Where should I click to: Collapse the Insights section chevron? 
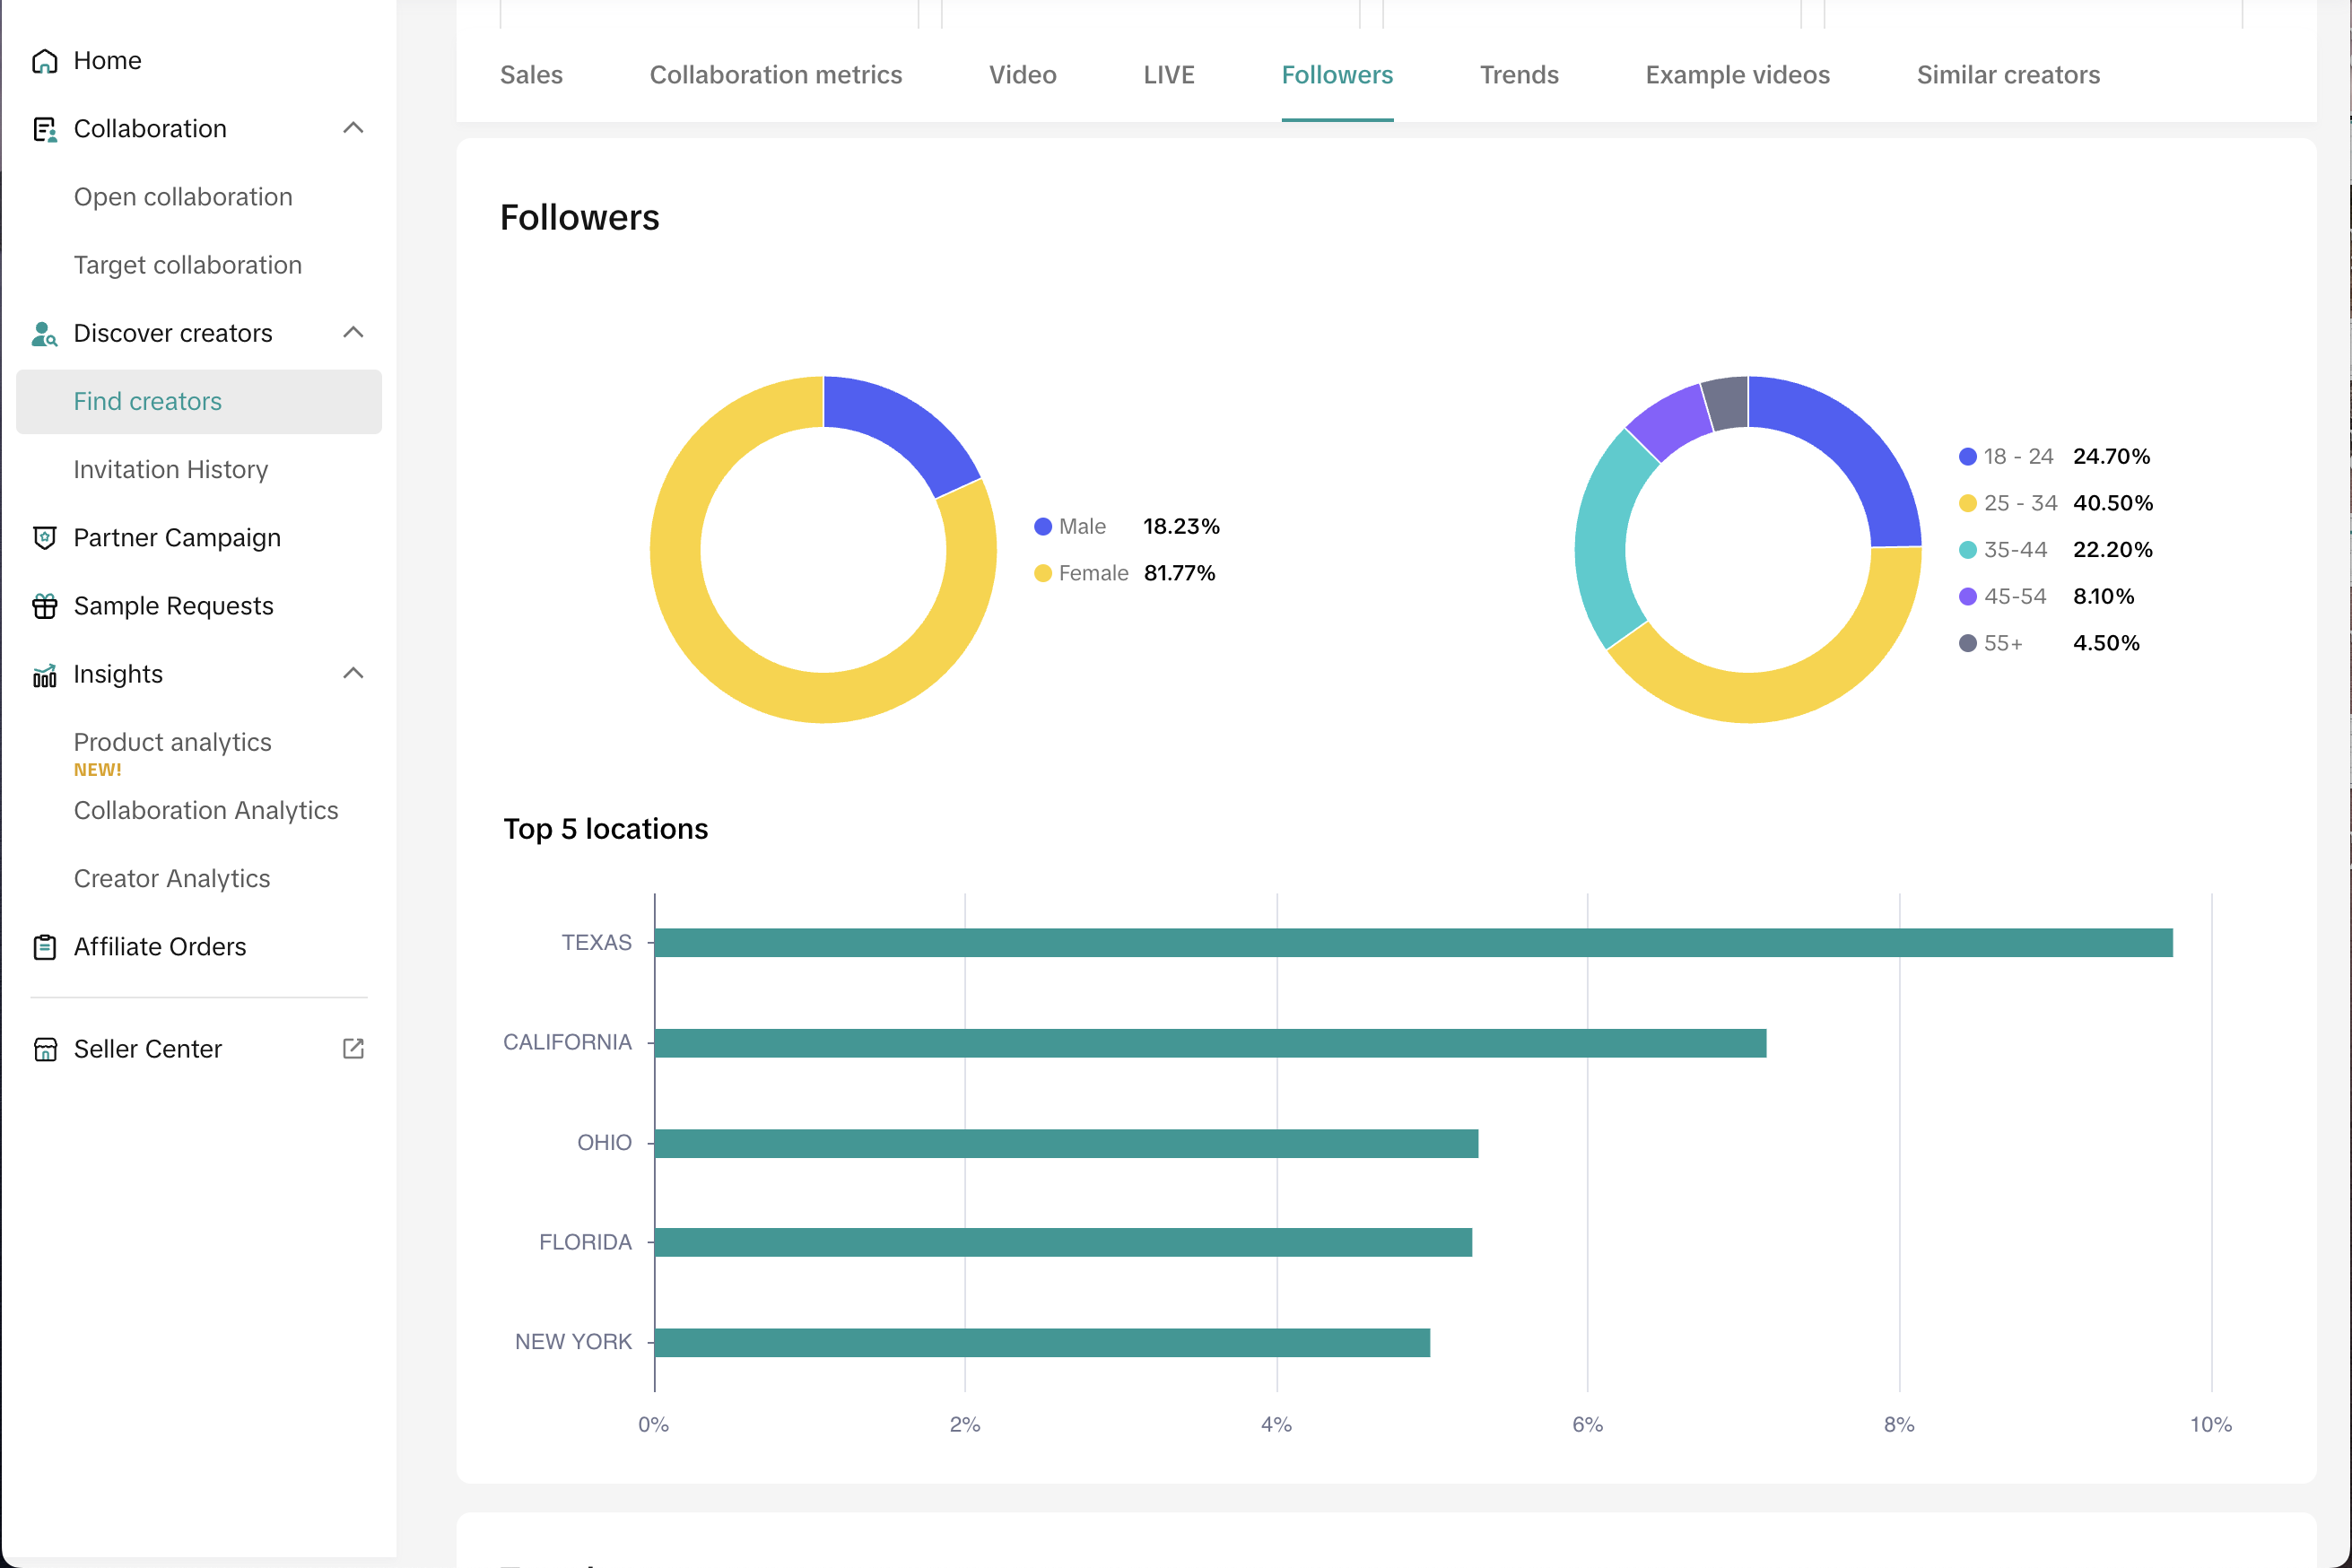[353, 674]
